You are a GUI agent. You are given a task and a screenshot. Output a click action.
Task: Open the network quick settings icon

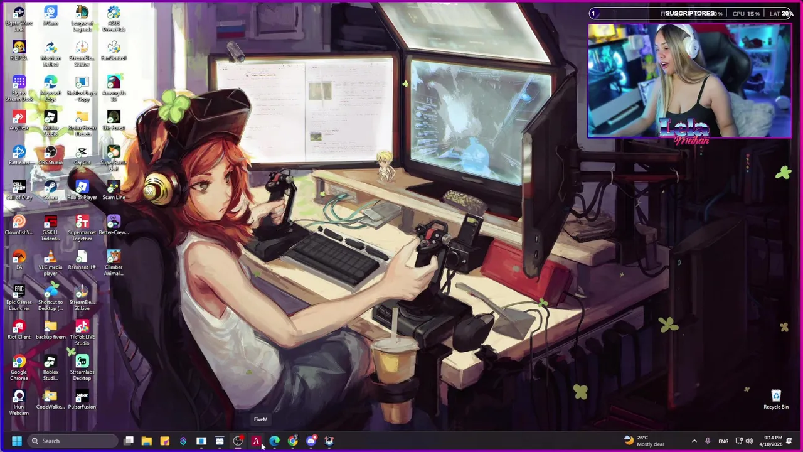tap(739, 441)
